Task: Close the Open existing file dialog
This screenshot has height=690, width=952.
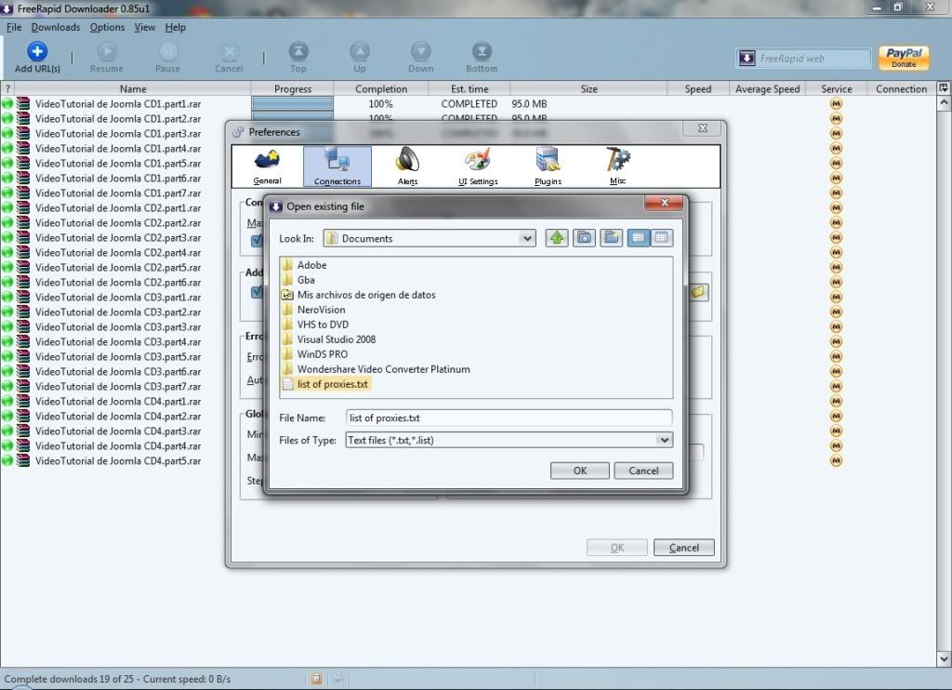Action: click(x=664, y=203)
